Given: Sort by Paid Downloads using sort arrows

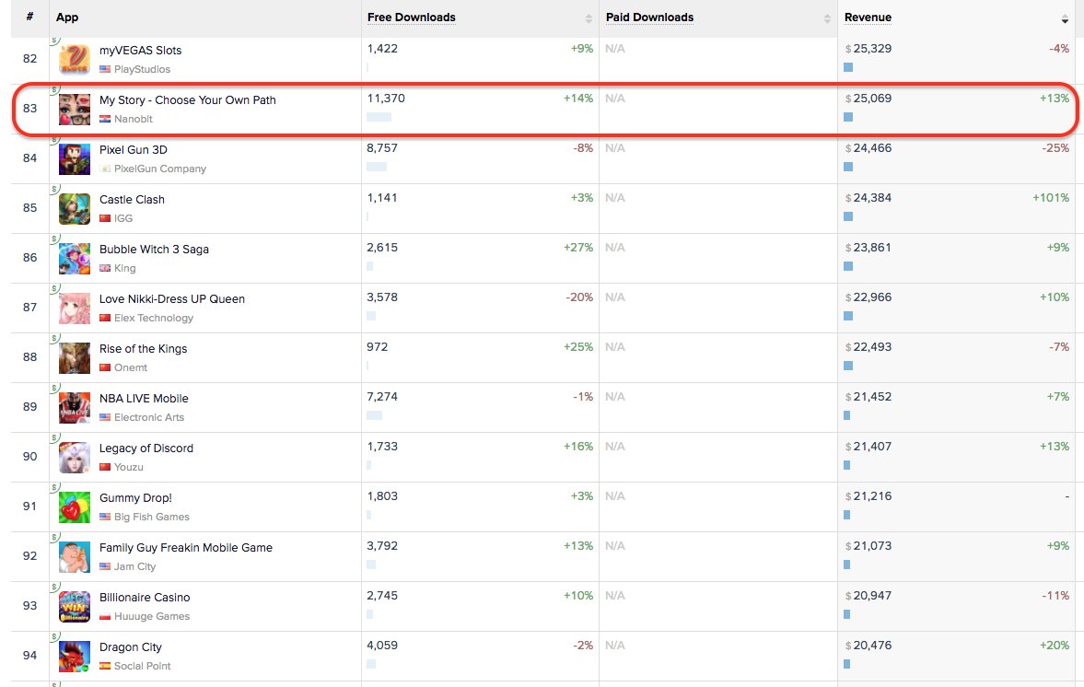Looking at the screenshot, I should point(828,19).
